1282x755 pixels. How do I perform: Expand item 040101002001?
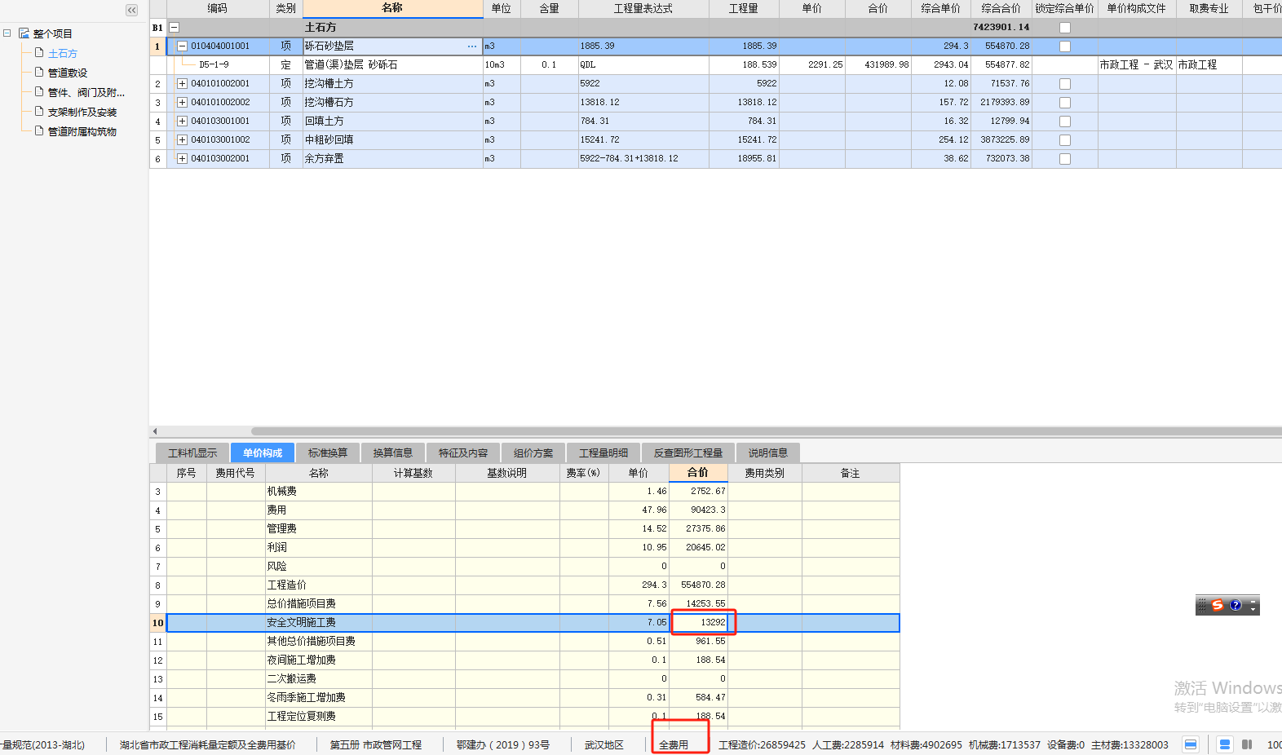click(x=182, y=83)
